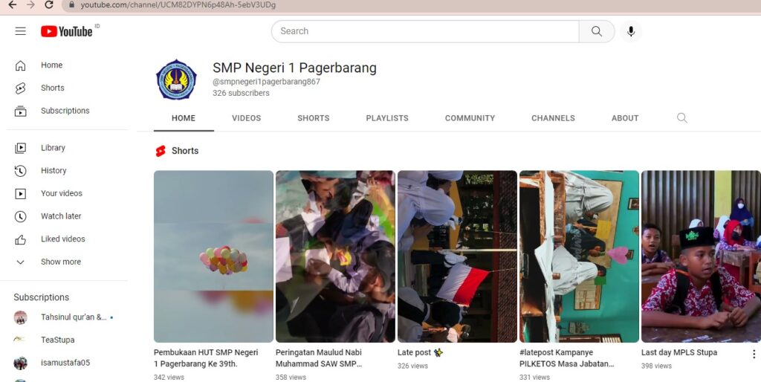
Task: Open isamustafa05 subscription channel
Action: 65,363
